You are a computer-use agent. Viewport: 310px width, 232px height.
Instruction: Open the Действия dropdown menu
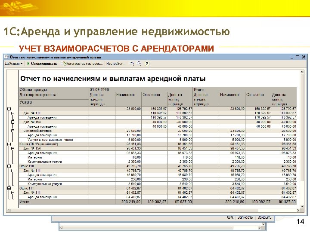tap(14, 64)
